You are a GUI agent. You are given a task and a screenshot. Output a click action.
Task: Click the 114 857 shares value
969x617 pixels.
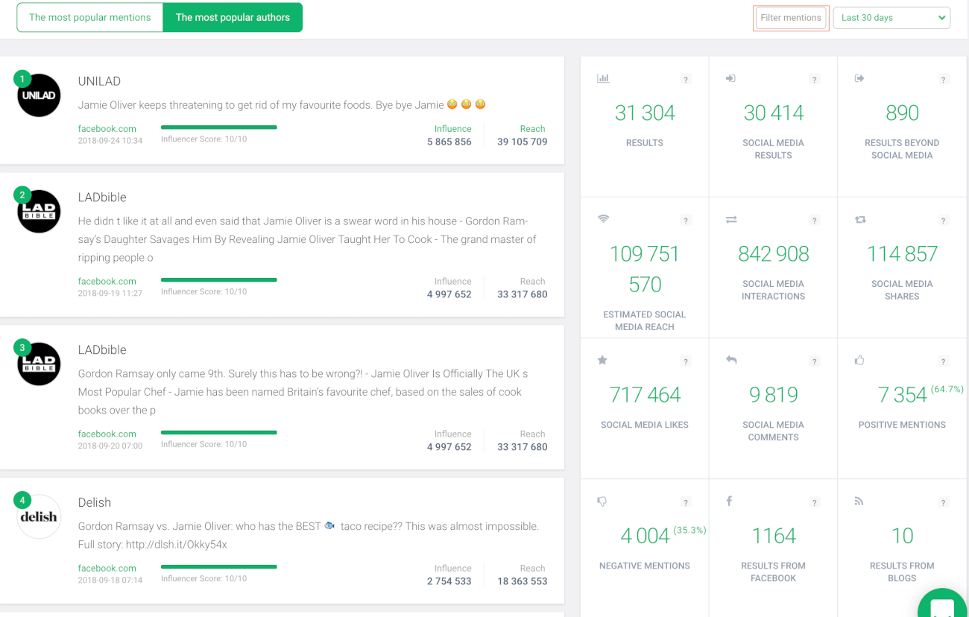[902, 253]
